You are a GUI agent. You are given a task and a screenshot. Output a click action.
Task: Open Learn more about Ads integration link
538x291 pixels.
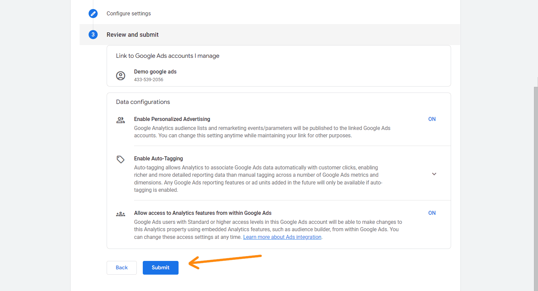coord(282,237)
